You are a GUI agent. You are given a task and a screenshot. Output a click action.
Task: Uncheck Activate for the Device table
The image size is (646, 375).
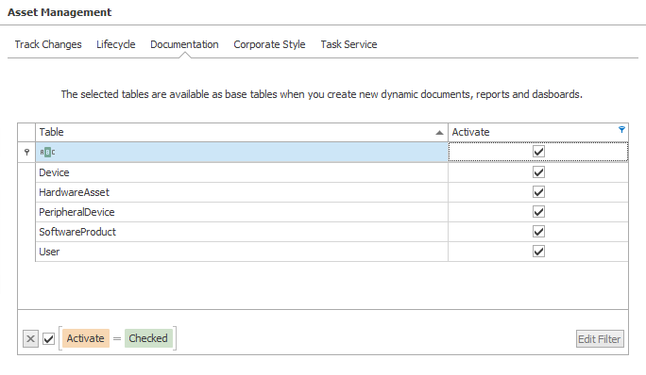(538, 171)
